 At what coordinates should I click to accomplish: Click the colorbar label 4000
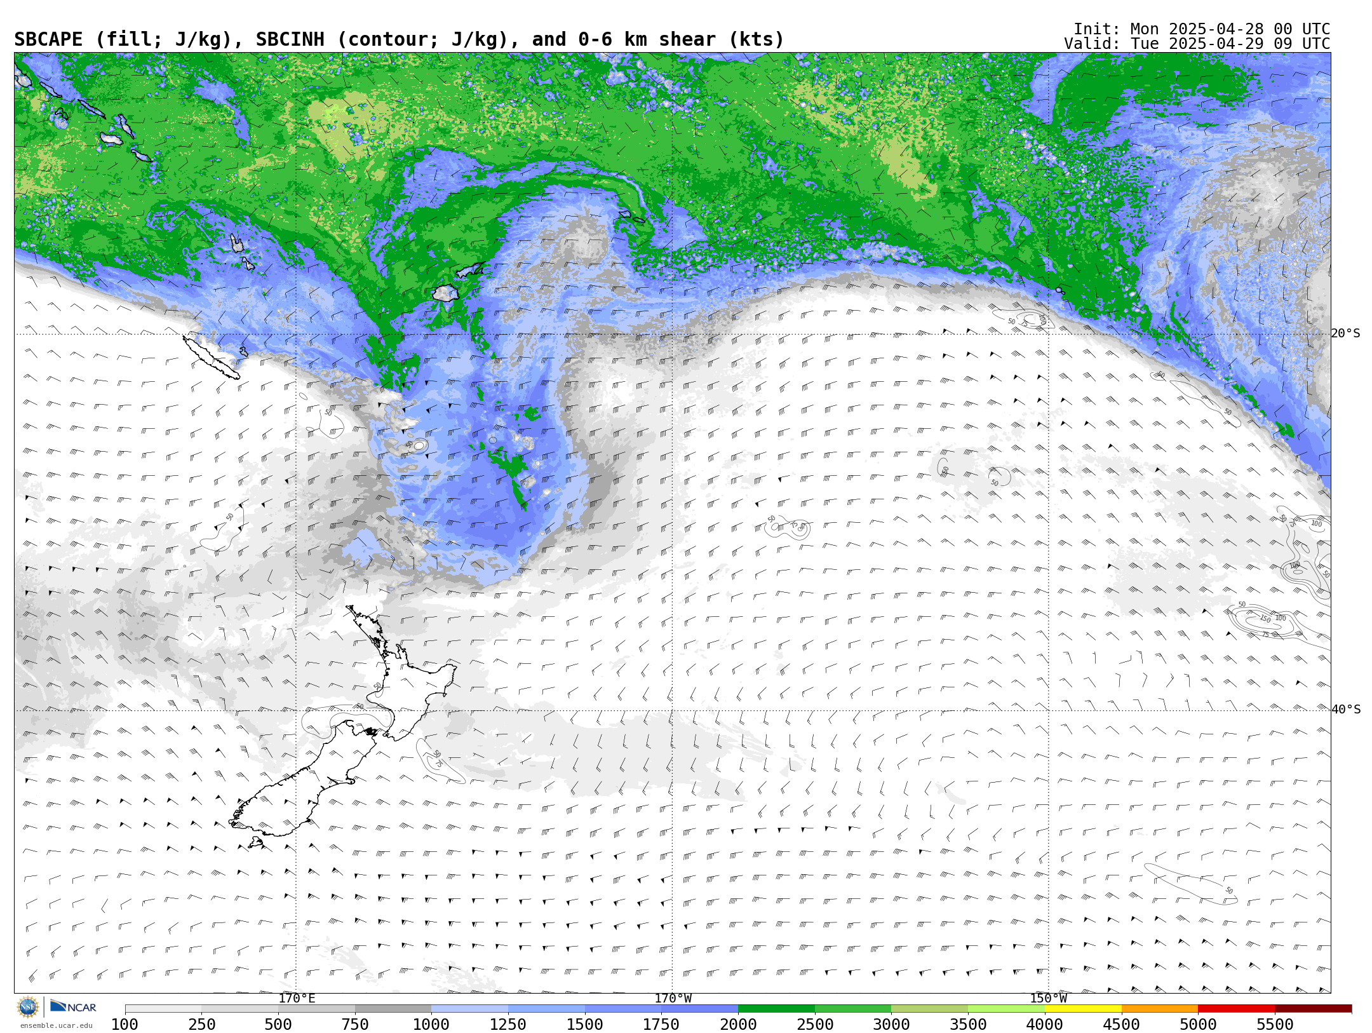point(1045,1024)
